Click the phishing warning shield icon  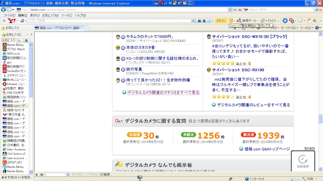tap(231, 20)
